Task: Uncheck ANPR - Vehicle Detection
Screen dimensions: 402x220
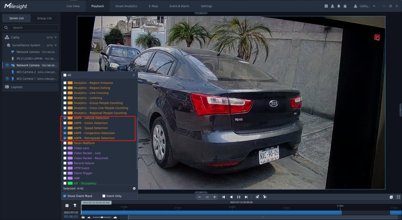Action: 65,118
